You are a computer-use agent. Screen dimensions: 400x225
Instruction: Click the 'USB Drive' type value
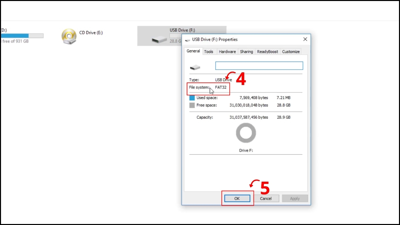coord(223,80)
